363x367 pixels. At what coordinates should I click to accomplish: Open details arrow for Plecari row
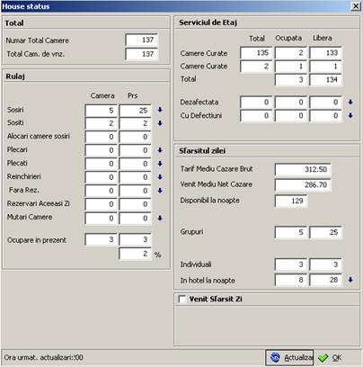[160, 150]
